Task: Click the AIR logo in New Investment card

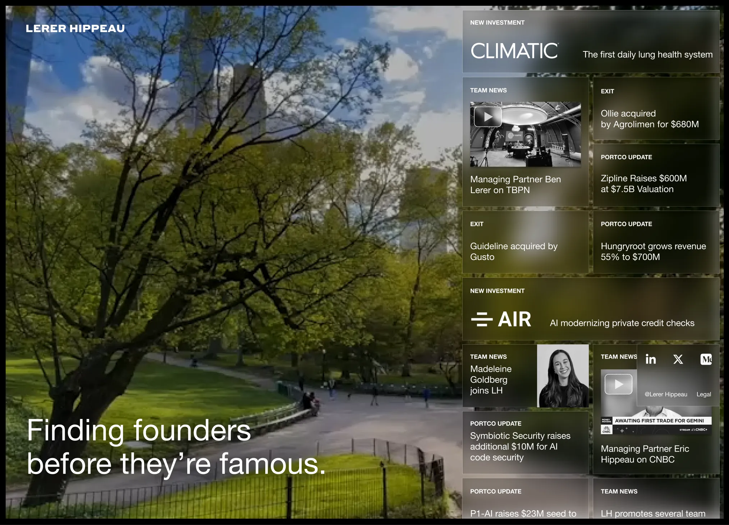Action: click(x=501, y=319)
